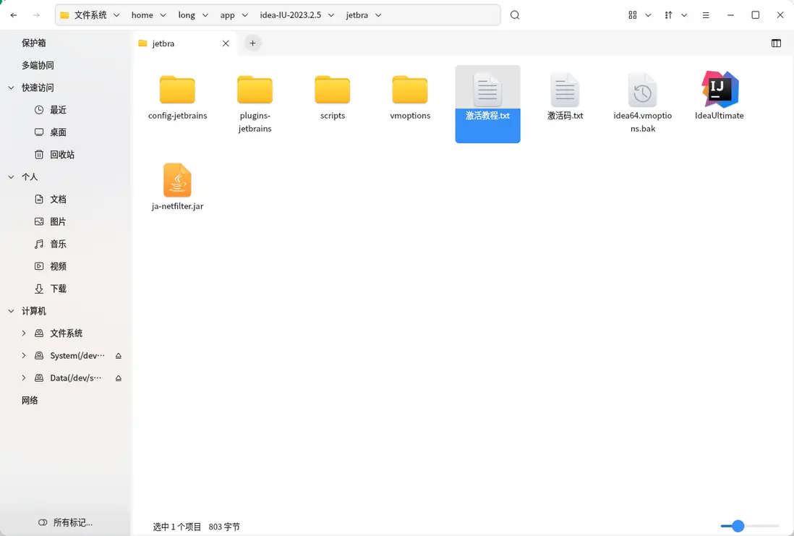The height and width of the screenshot is (536, 794).
Task: Collapse the 个人 section
Action: click(x=11, y=176)
